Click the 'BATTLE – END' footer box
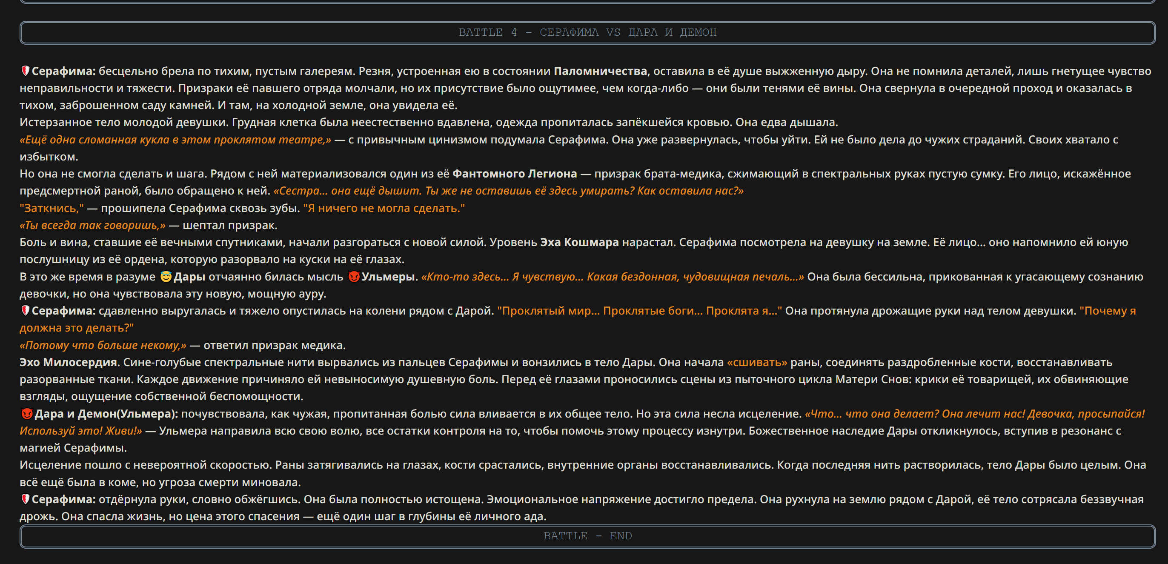 (x=587, y=536)
